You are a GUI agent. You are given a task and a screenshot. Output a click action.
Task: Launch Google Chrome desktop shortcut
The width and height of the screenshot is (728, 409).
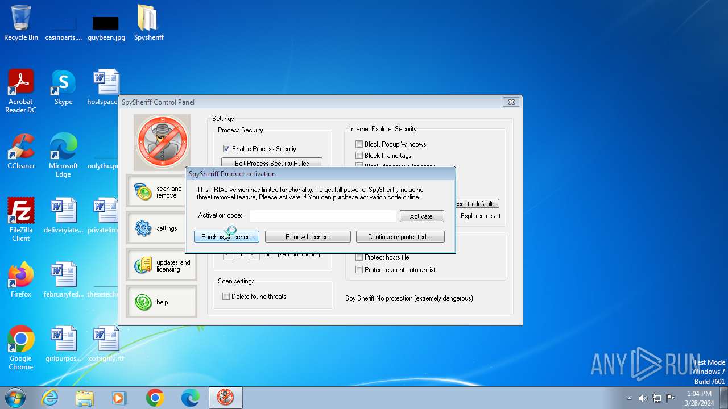tap(21, 348)
